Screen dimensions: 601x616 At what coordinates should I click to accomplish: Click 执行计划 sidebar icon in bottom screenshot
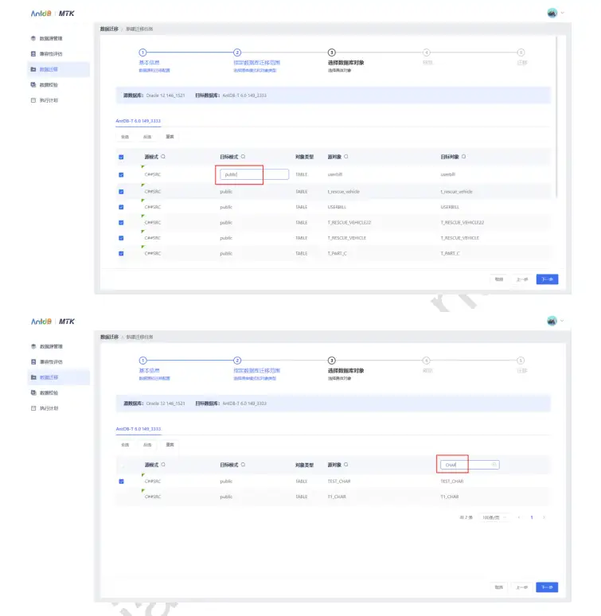pyautogui.click(x=33, y=408)
